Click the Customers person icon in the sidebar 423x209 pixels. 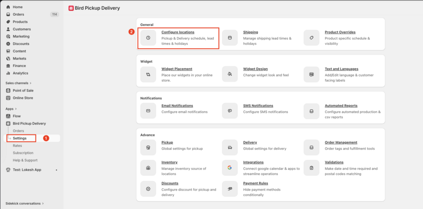[x=8, y=29]
